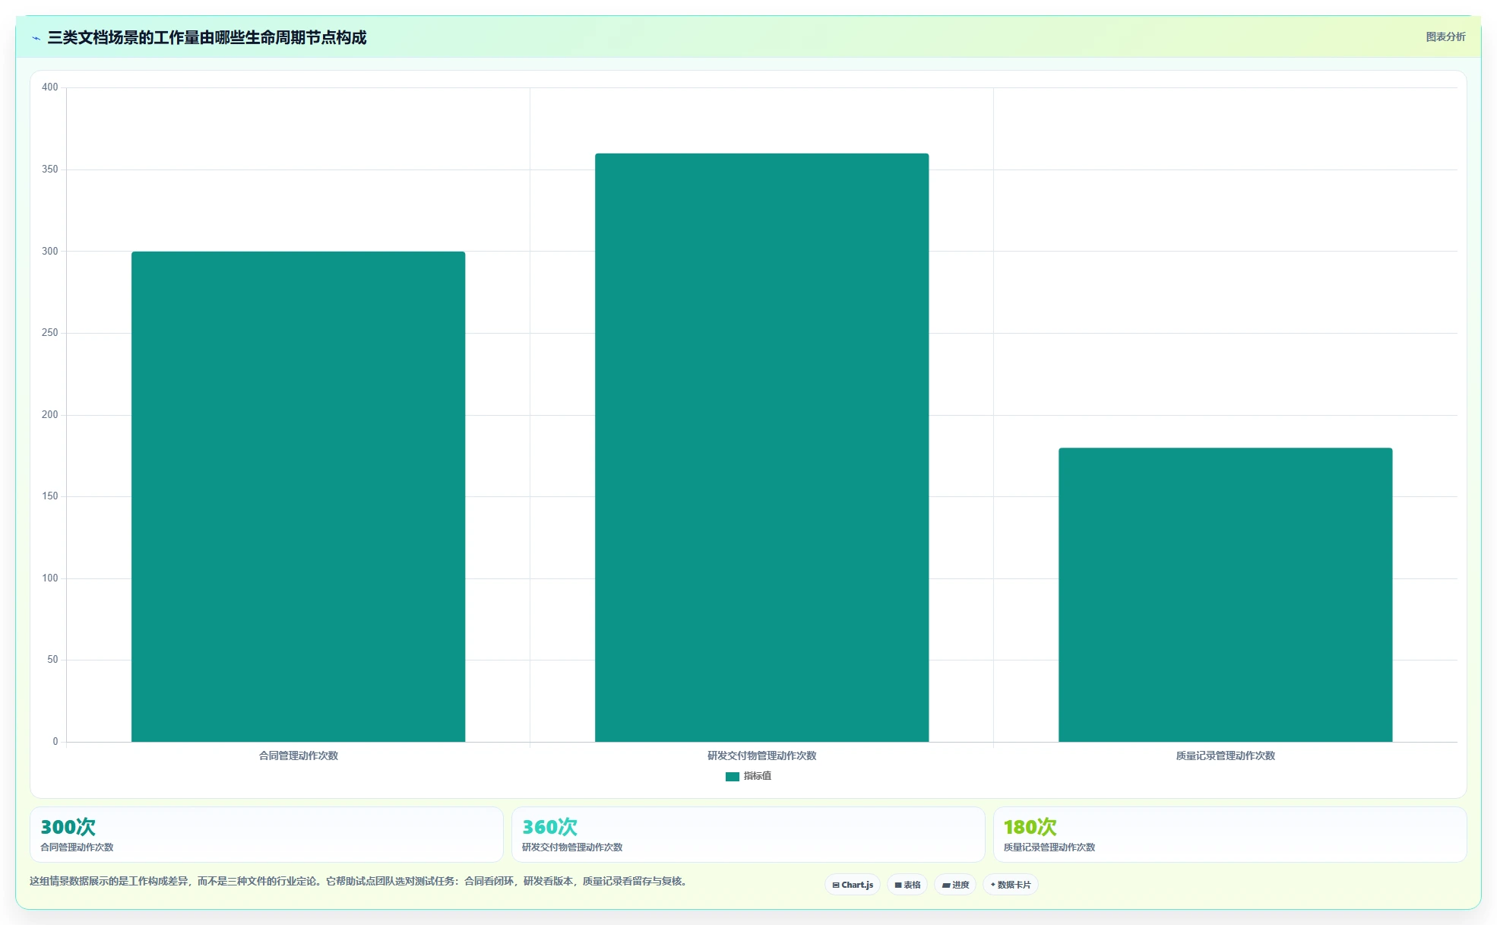This screenshot has width=1497, height=925.
Task: Click the 合同管理动作次数 bar
Action: [x=298, y=496]
